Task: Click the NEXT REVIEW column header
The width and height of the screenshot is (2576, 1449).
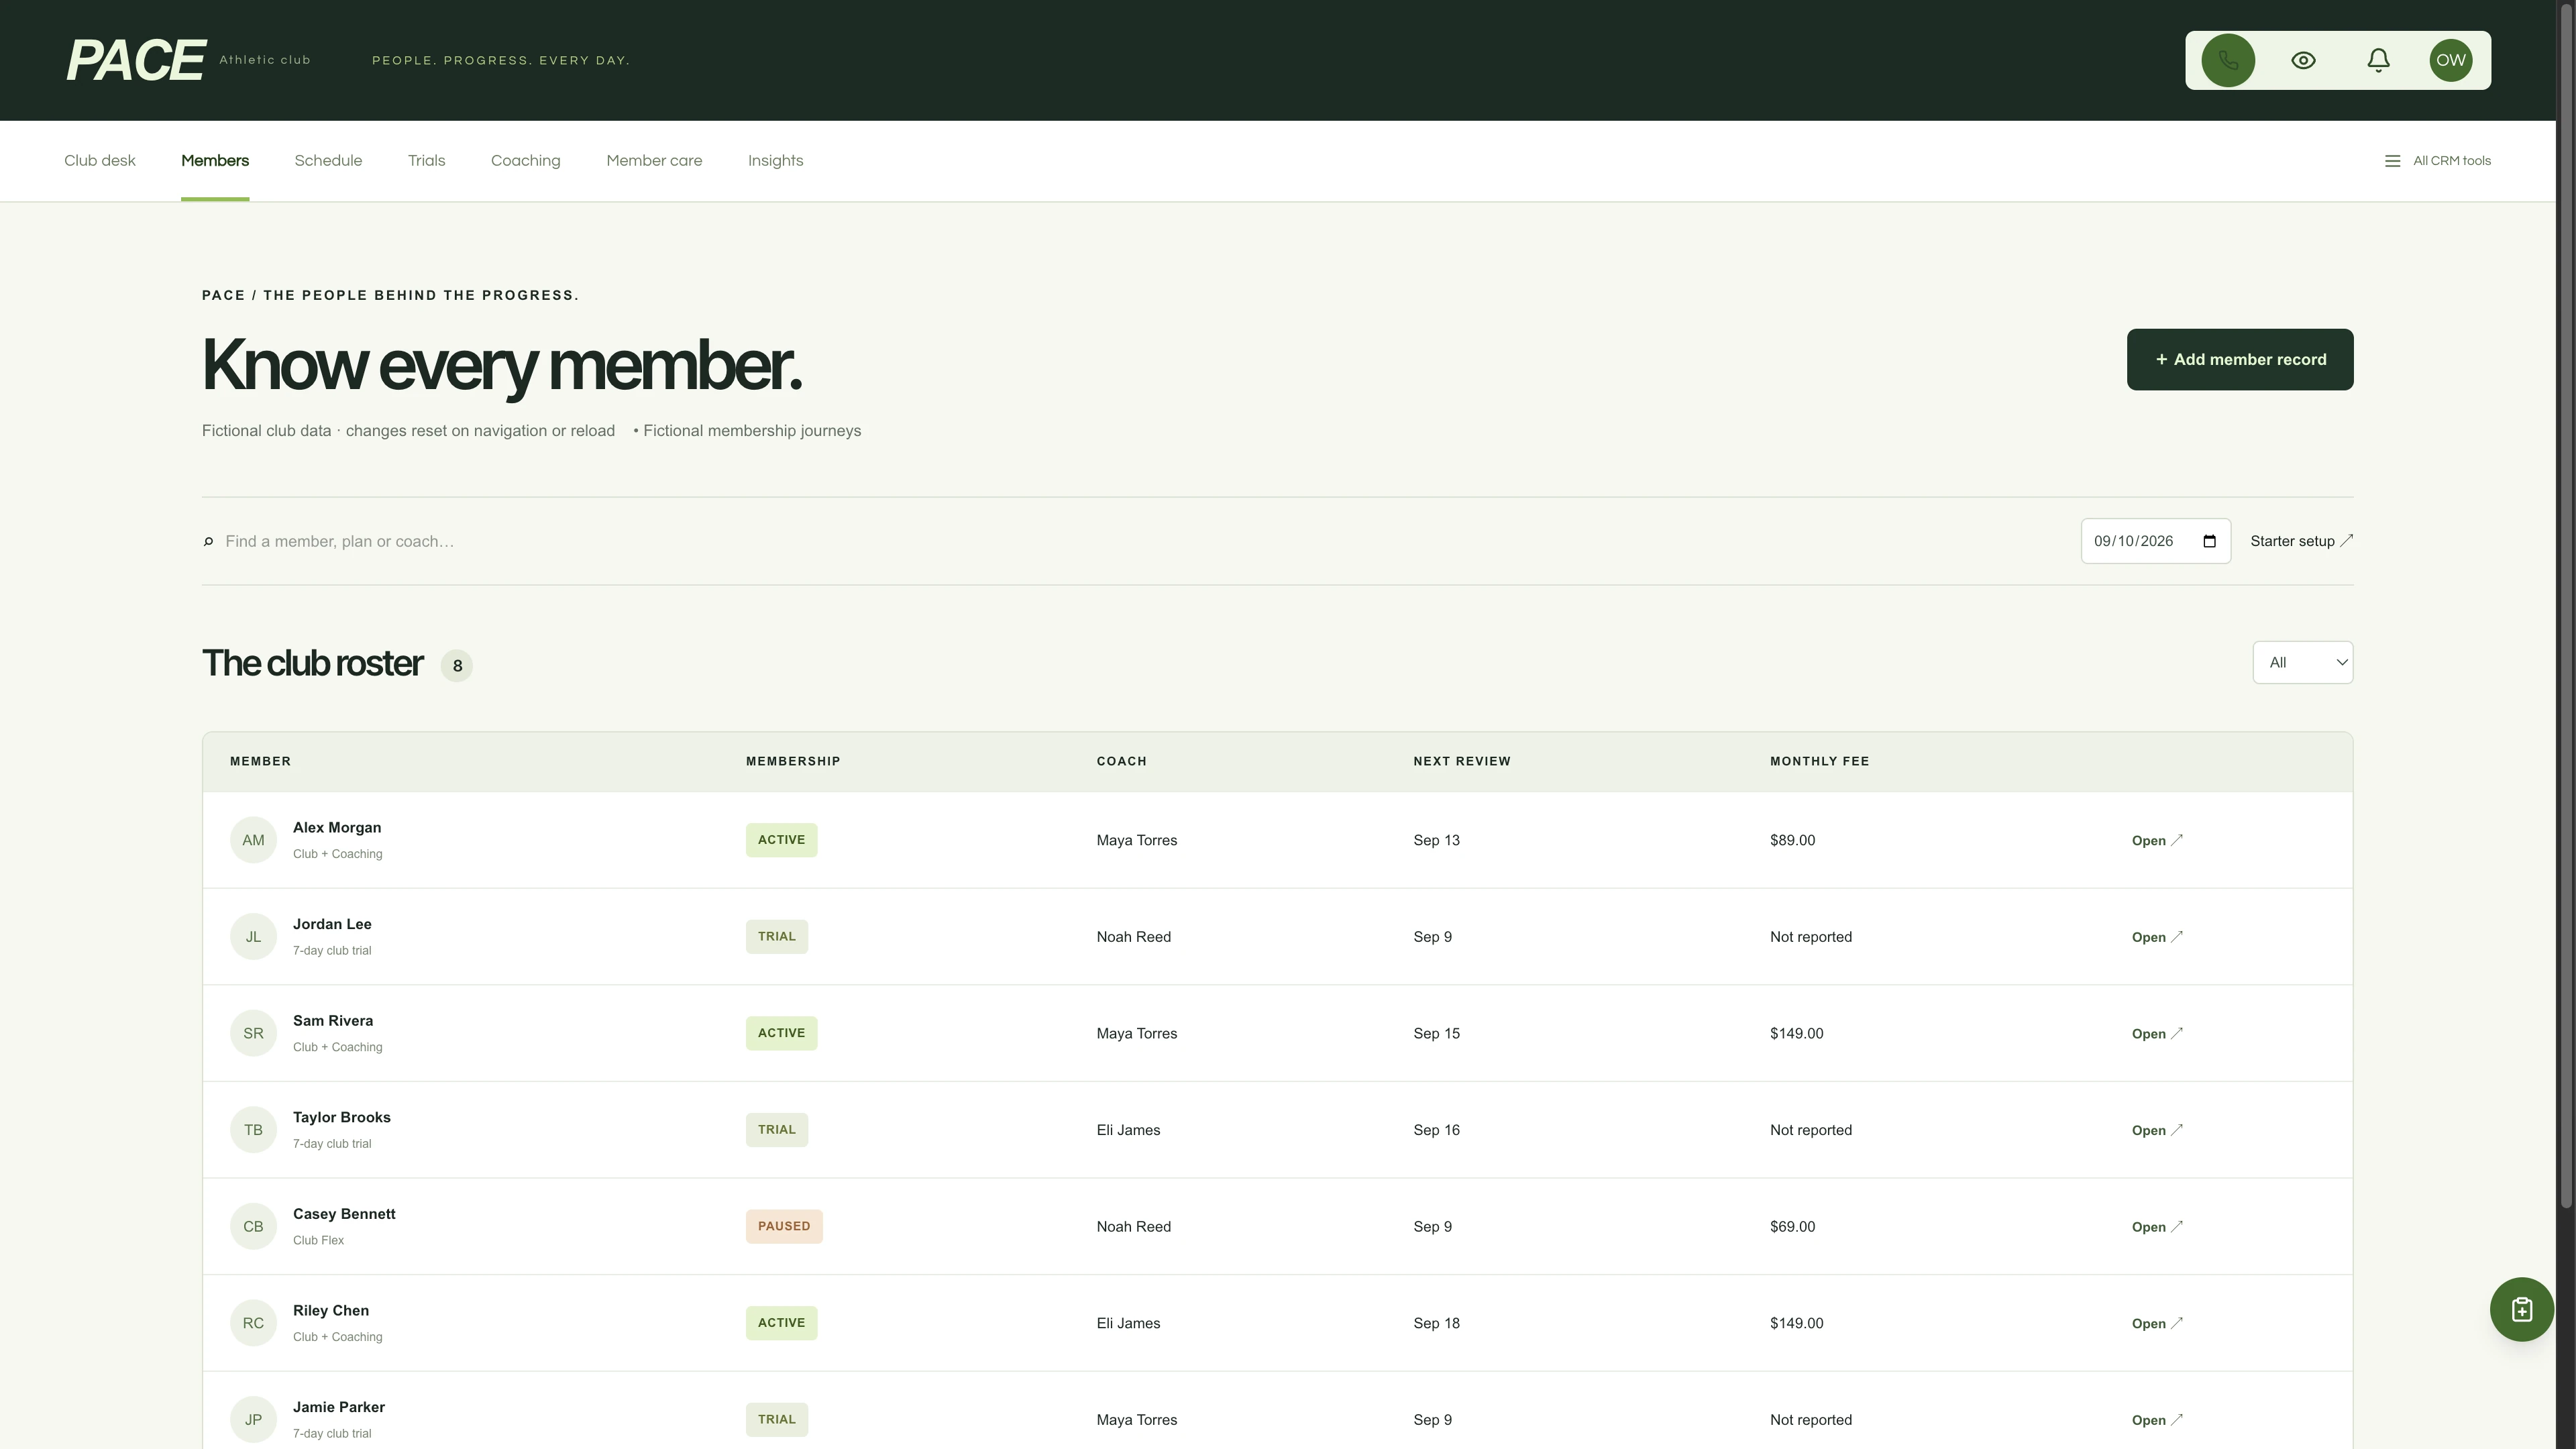Action: pos(1462,761)
